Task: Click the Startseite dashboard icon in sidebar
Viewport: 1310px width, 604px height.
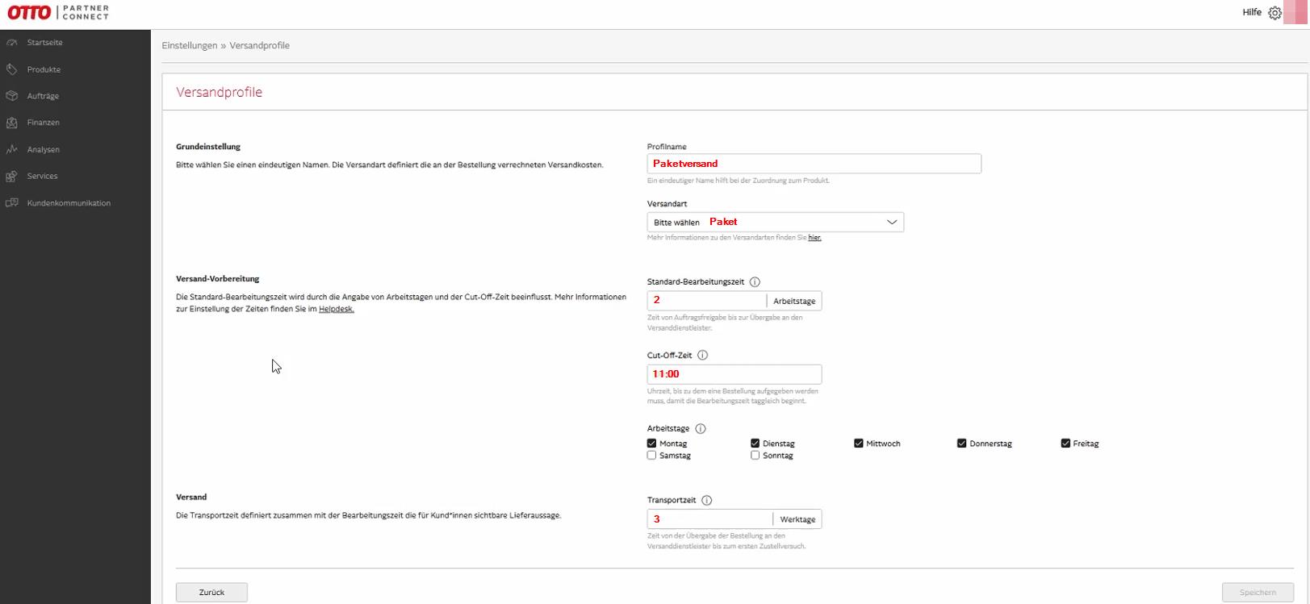Action: (x=12, y=42)
